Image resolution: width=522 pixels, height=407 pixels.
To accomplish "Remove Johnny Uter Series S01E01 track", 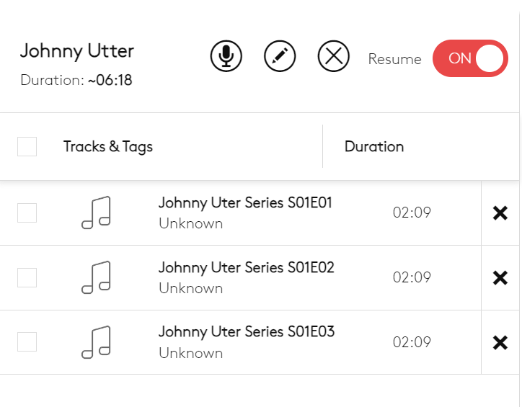I will pos(500,213).
